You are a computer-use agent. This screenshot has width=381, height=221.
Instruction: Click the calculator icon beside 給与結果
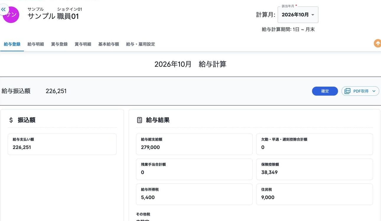tap(140, 120)
